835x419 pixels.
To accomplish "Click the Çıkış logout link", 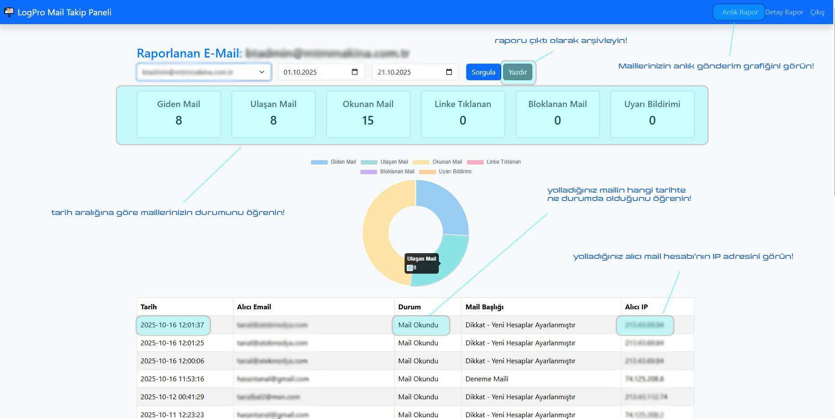I will tap(817, 12).
